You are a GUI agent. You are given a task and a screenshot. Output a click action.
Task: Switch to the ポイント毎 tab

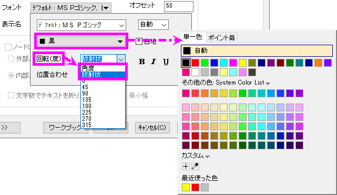tap(221, 38)
